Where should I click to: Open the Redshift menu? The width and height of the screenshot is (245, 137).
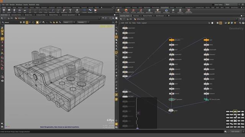pyautogui.click(x=32, y=5)
